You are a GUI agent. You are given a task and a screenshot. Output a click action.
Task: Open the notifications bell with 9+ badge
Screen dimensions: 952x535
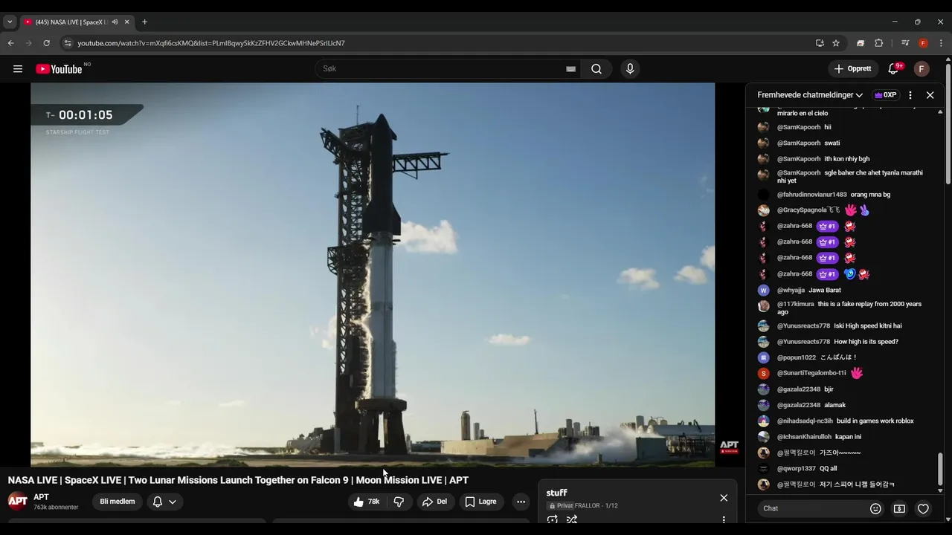[894, 69]
